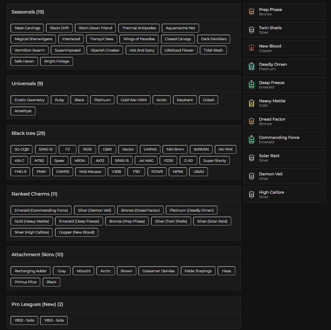This screenshot has width=331, height=330.
Task: Choose Gold (Heavy Mettle) ranked charm tag
Action: [x=31, y=221]
